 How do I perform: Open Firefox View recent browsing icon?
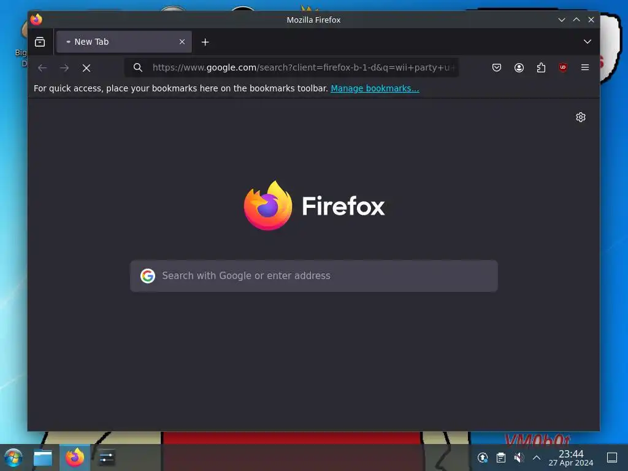[x=40, y=42]
